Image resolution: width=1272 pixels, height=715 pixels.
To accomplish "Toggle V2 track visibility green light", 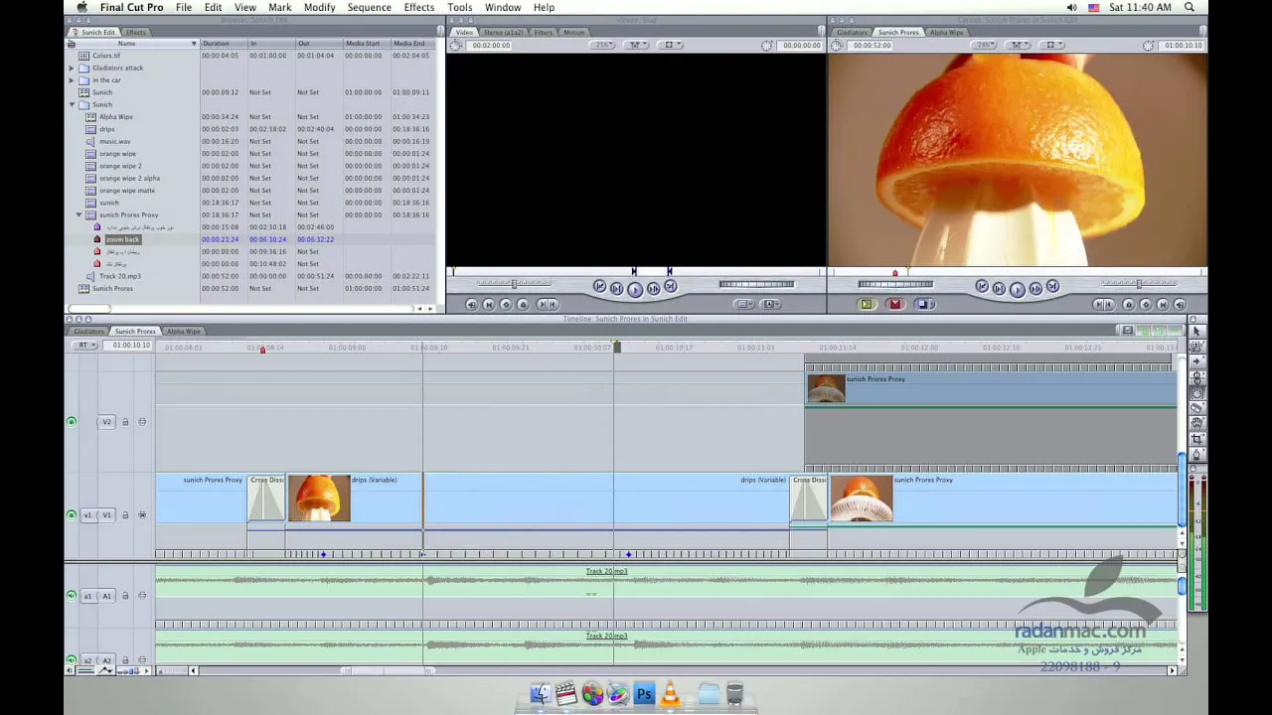I will 71,422.
